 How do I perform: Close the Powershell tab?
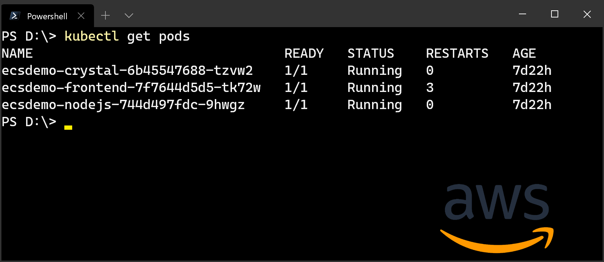[x=81, y=16]
